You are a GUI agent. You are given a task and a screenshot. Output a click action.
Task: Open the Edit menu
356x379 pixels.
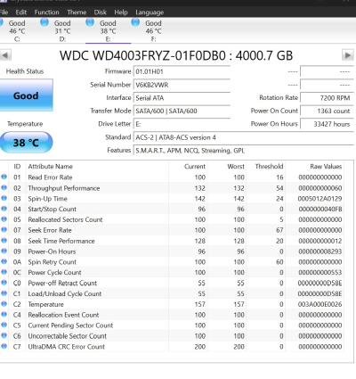click(x=21, y=12)
